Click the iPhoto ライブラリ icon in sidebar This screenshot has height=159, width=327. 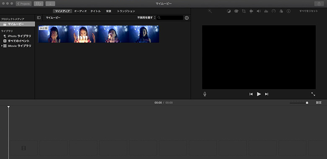[x=5, y=36]
